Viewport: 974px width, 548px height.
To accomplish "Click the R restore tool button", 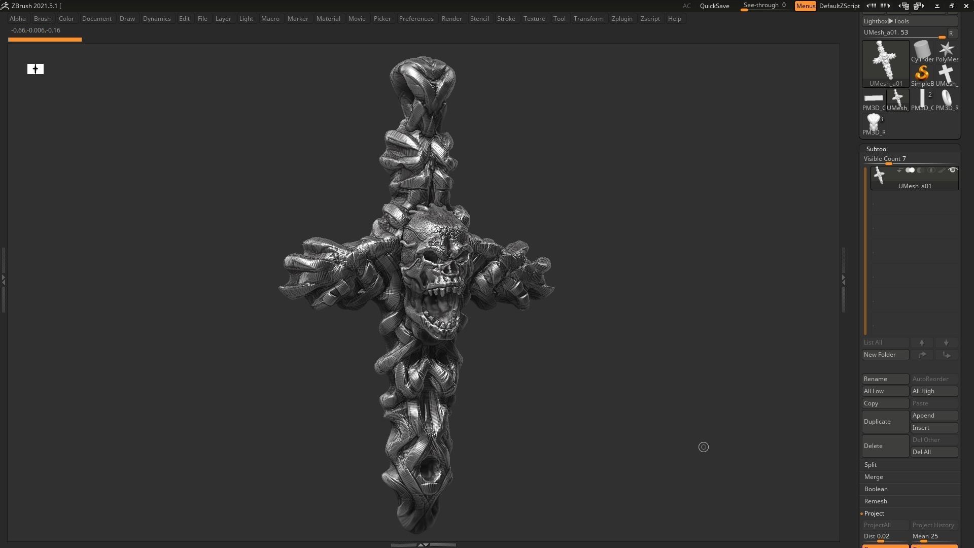I will coord(951,33).
